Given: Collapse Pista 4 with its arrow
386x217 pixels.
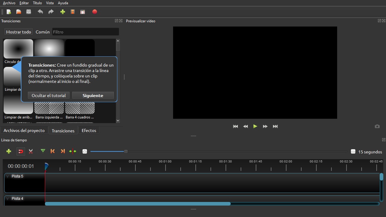Looking at the screenshot, I should coord(8,199).
